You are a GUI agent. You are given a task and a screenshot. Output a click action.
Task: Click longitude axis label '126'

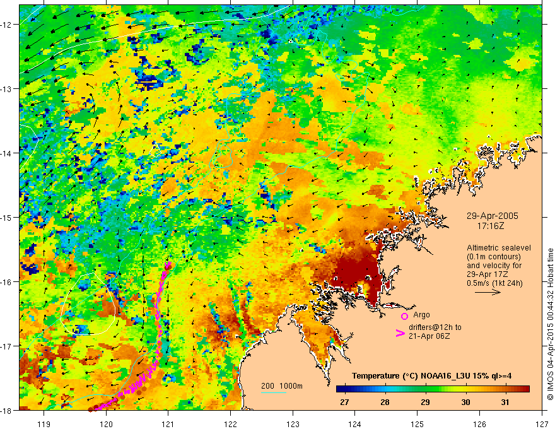point(479,424)
